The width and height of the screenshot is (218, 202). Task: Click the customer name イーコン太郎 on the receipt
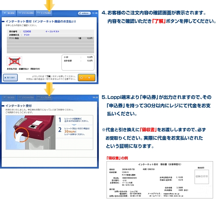127,183
